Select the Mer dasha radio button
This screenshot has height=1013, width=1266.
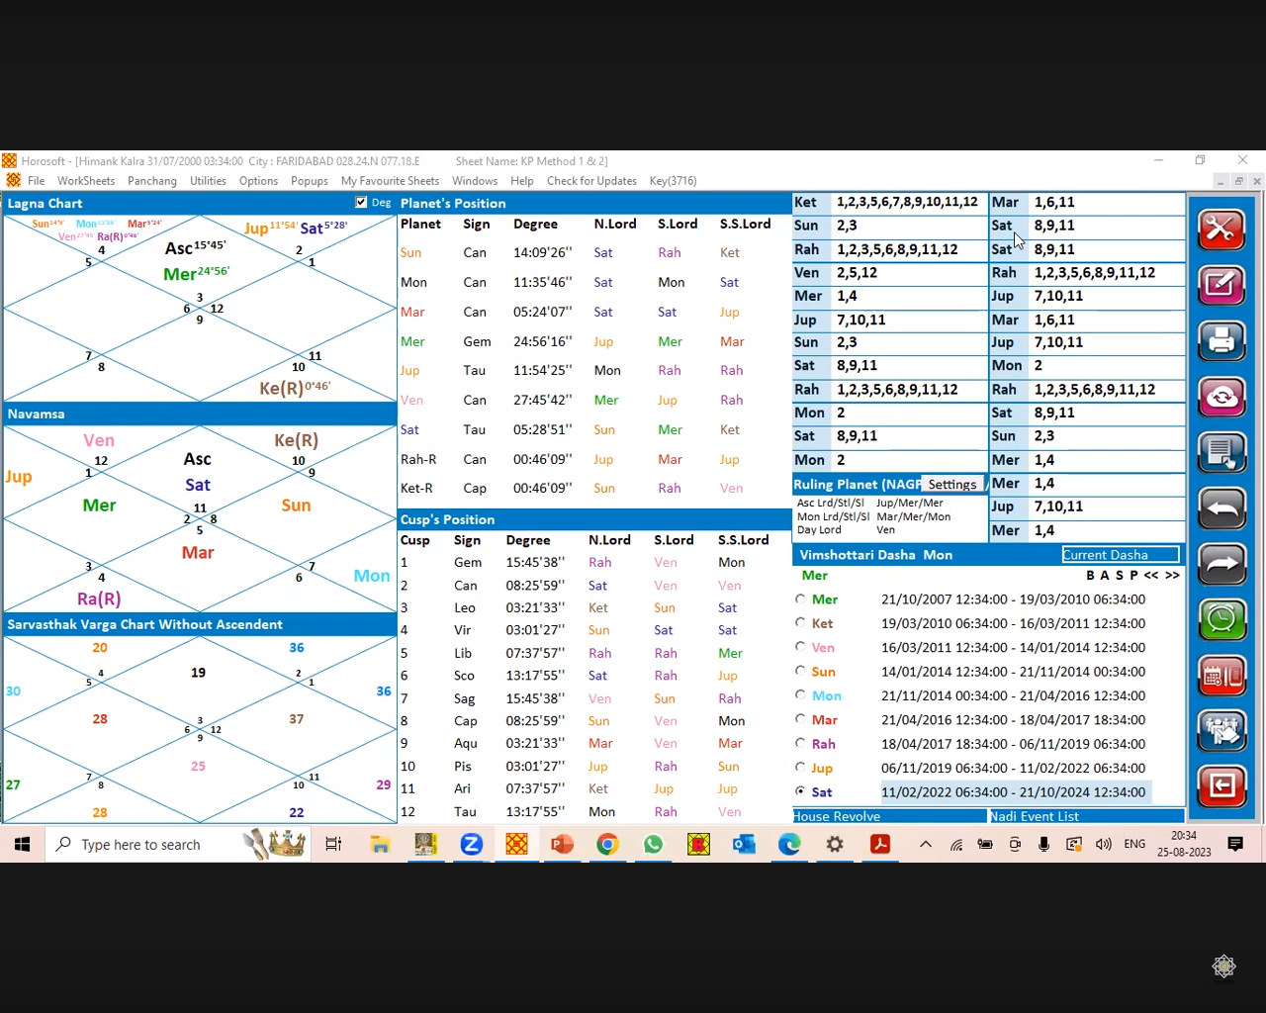[800, 599]
